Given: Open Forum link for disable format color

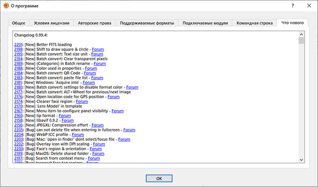Looking at the screenshot, I should pos(132,87).
